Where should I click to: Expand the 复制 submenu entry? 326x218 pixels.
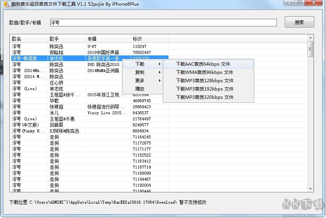pos(142,72)
